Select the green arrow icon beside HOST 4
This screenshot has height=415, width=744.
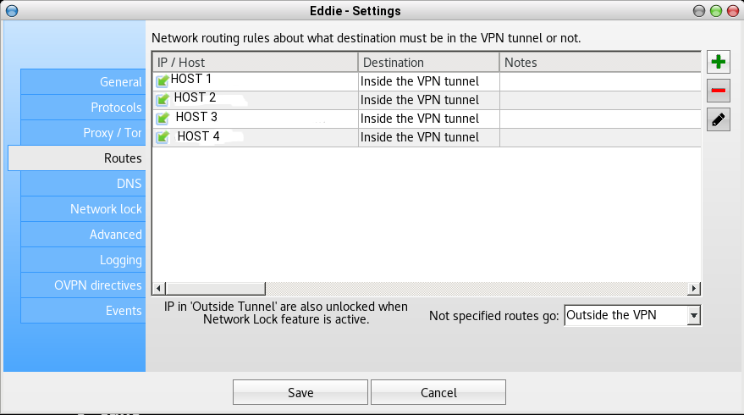163,137
